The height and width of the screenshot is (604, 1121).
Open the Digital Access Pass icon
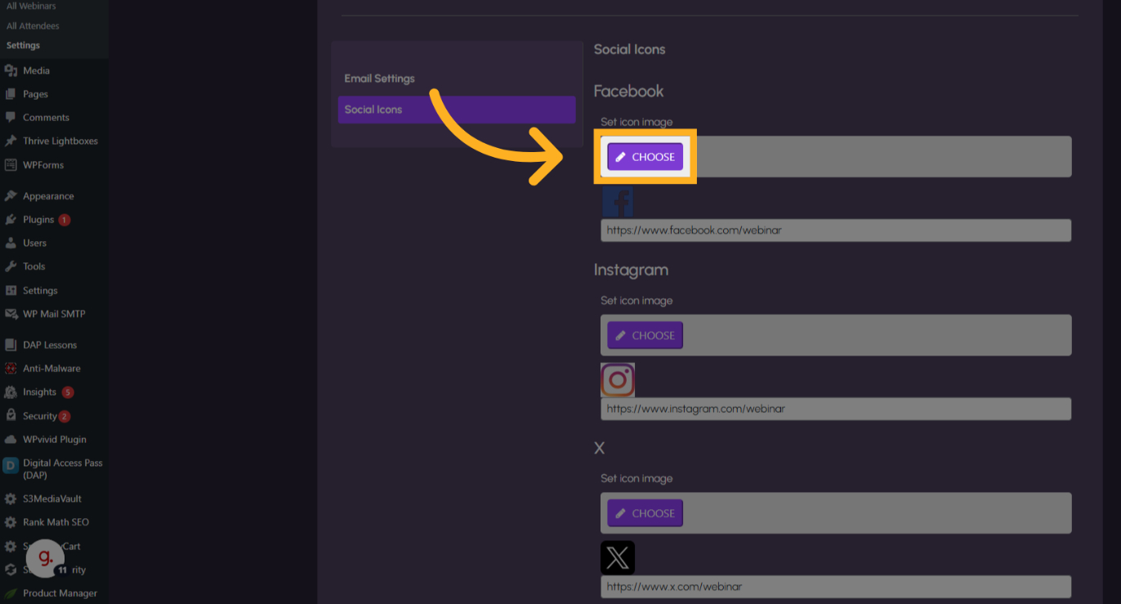pyautogui.click(x=11, y=466)
